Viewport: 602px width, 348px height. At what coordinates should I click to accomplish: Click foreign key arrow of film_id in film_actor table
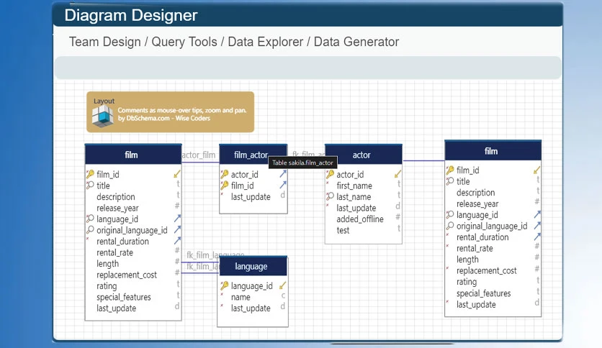tap(283, 185)
